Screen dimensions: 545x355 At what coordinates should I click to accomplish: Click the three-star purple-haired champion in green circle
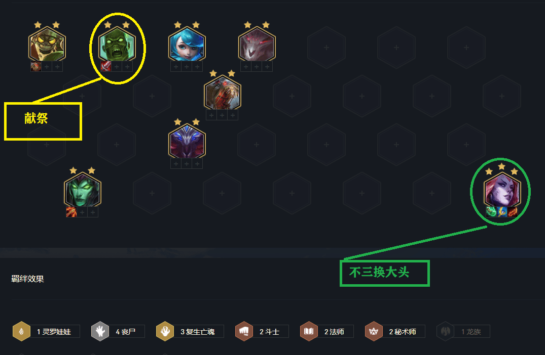tap(502, 190)
